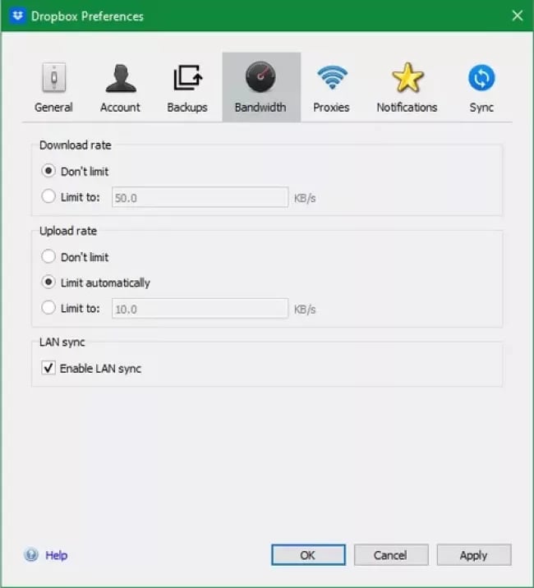The width and height of the screenshot is (534, 588).
Task: Click the Download rate group label
Action: pos(76,145)
